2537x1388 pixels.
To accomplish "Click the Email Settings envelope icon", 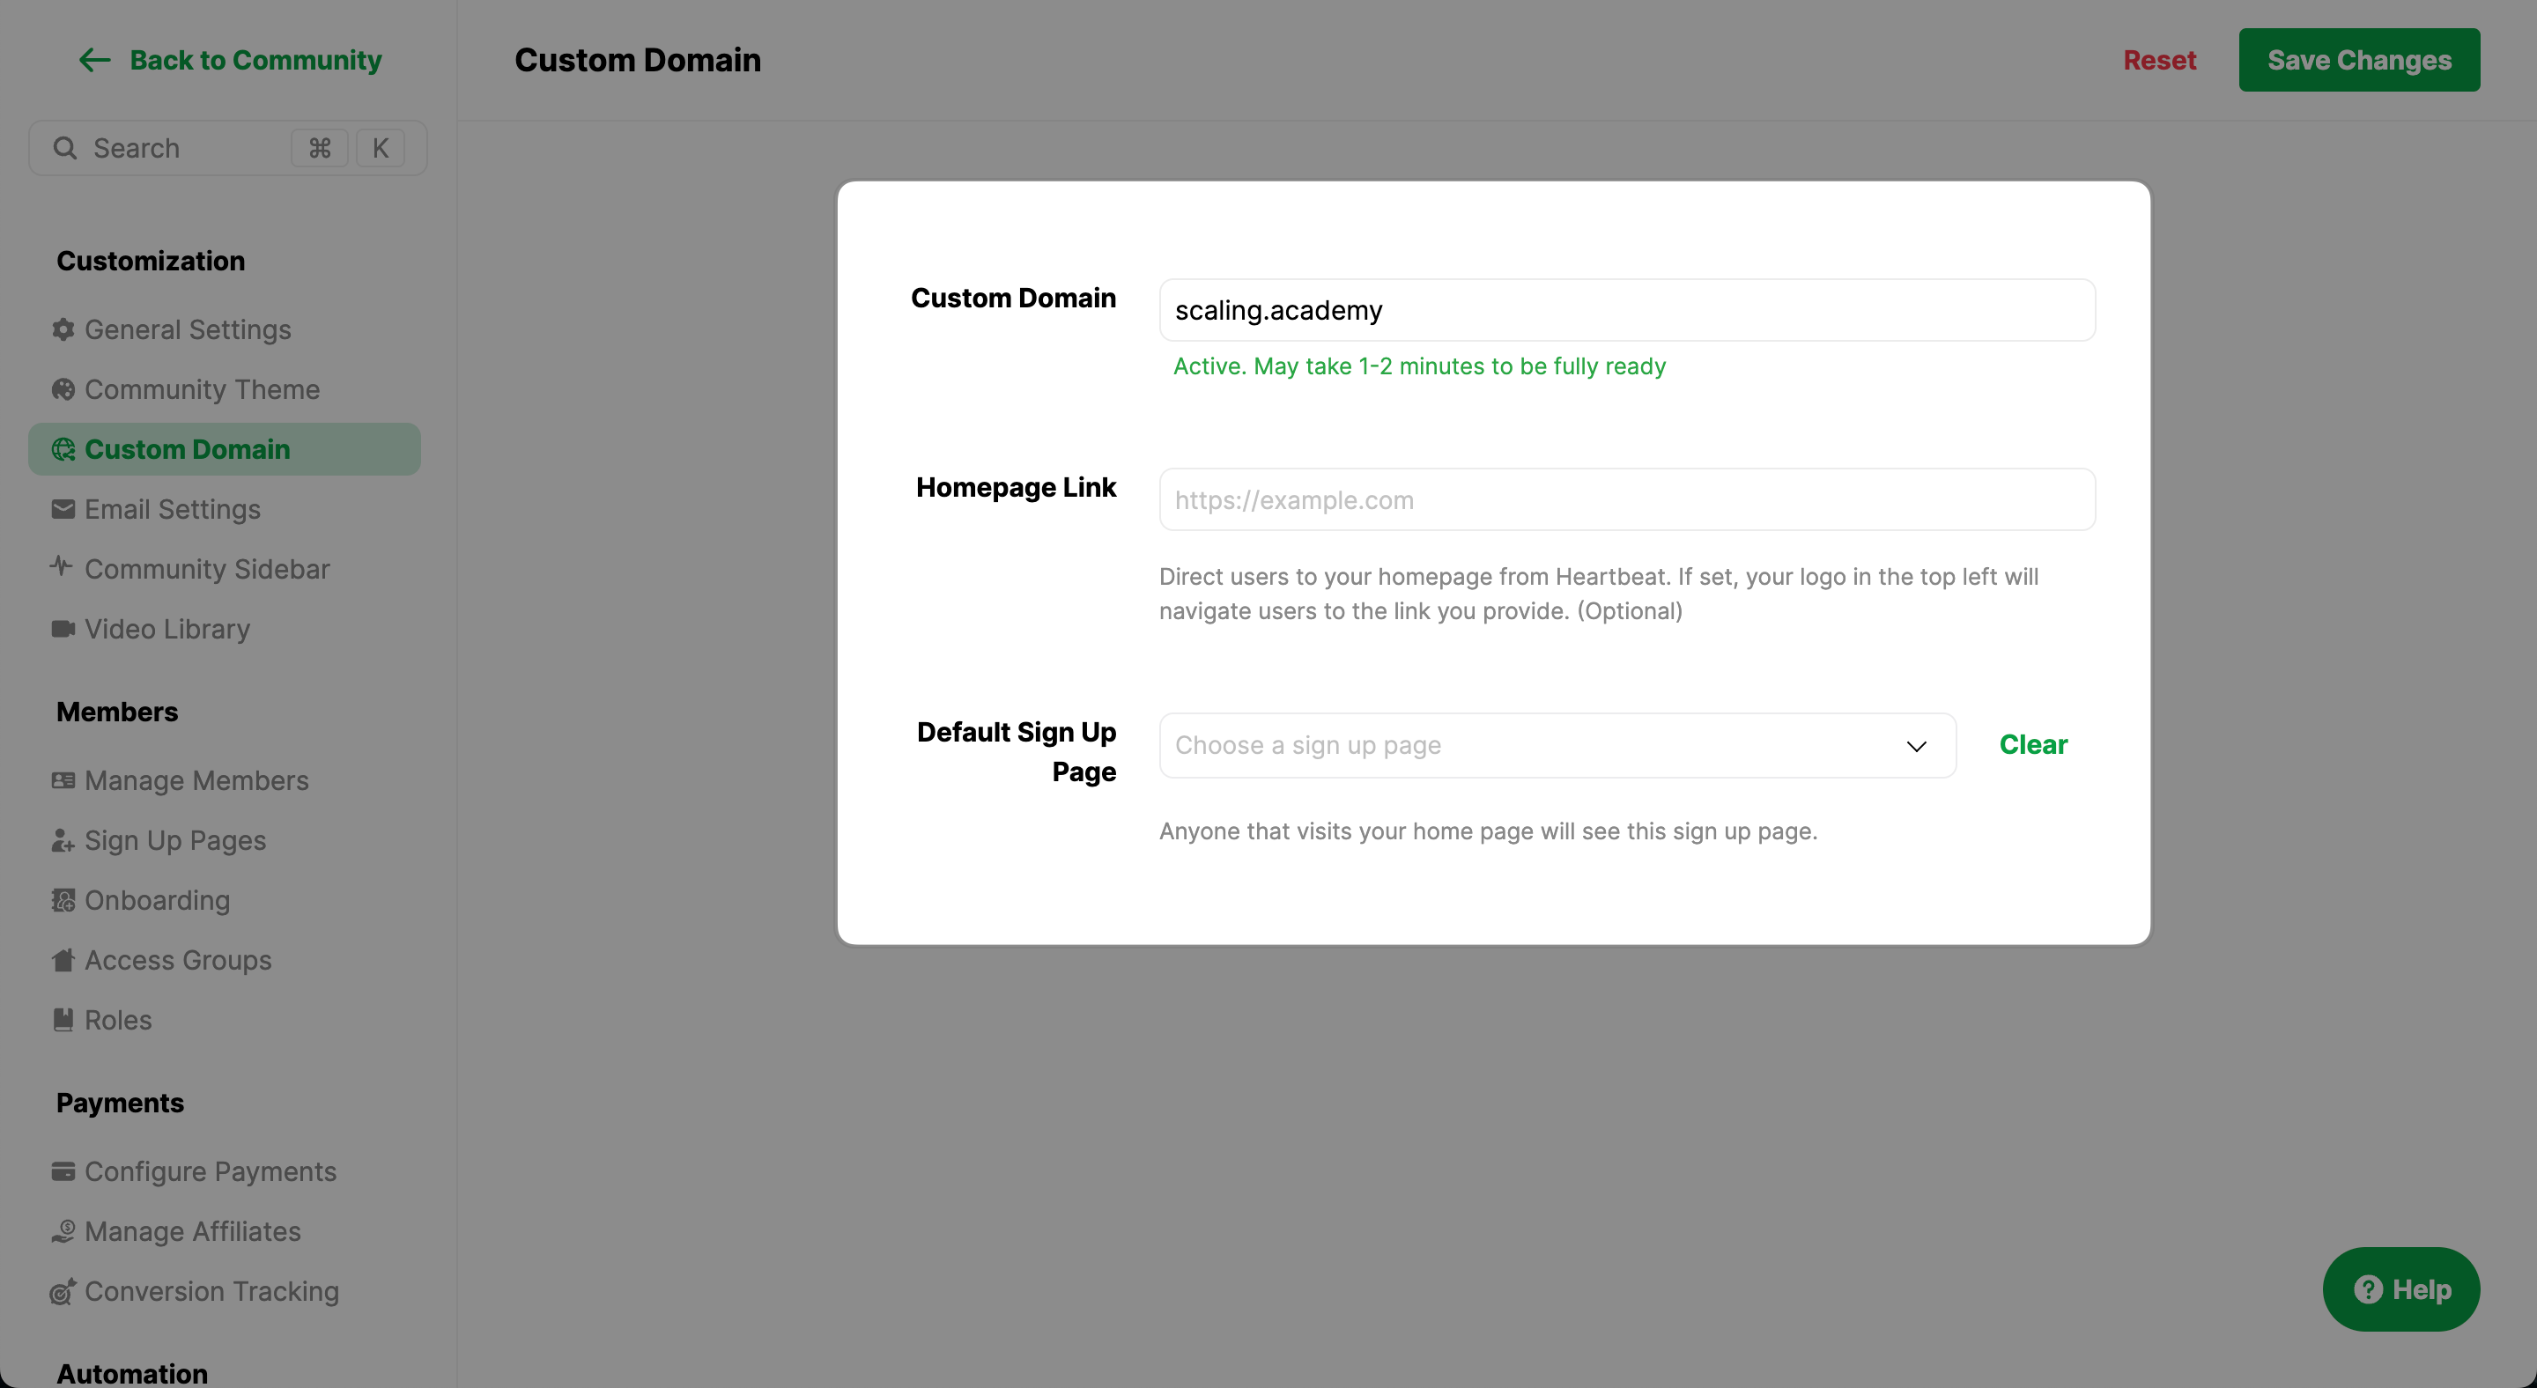I will [63, 509].
